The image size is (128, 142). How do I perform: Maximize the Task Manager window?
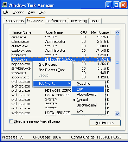click(x=116, y=5)
